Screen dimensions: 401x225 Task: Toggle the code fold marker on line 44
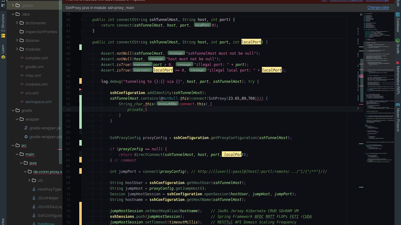click(x=81, y=42)
